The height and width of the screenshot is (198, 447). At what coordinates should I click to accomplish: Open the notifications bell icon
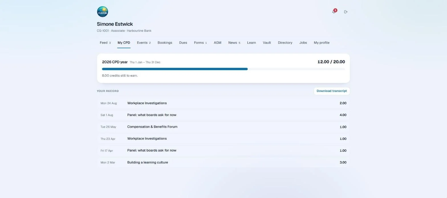(334, 12)
